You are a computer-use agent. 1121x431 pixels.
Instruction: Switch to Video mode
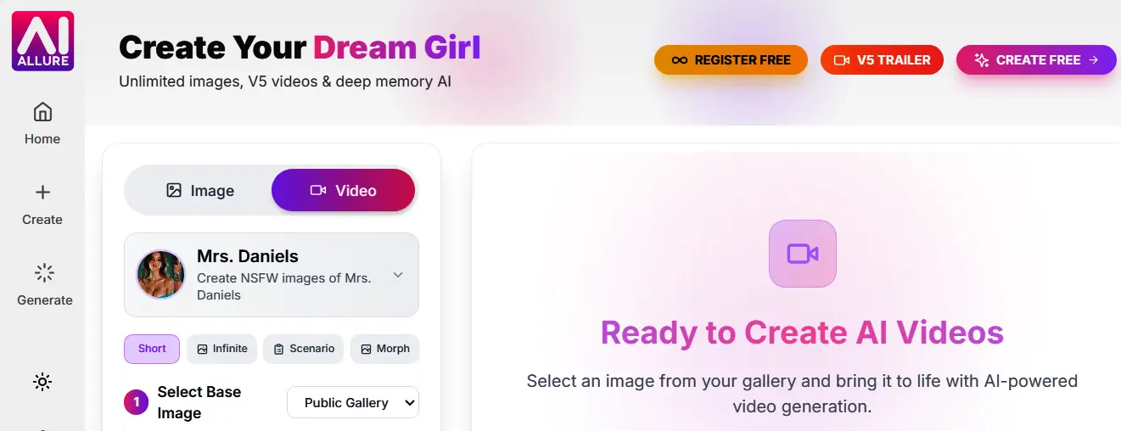344,191
